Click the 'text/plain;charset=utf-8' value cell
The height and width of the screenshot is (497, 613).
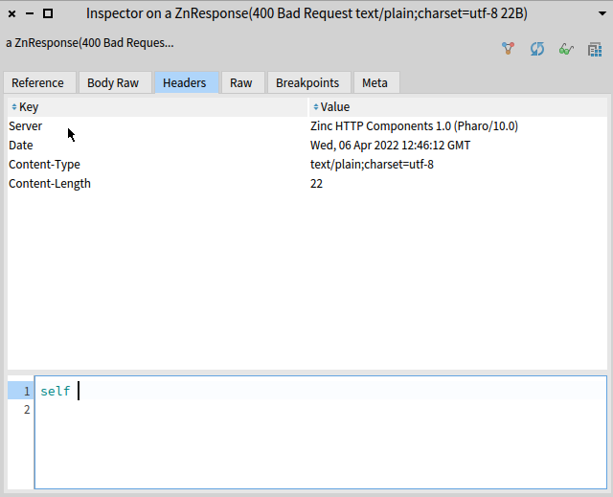coord(372,165)
